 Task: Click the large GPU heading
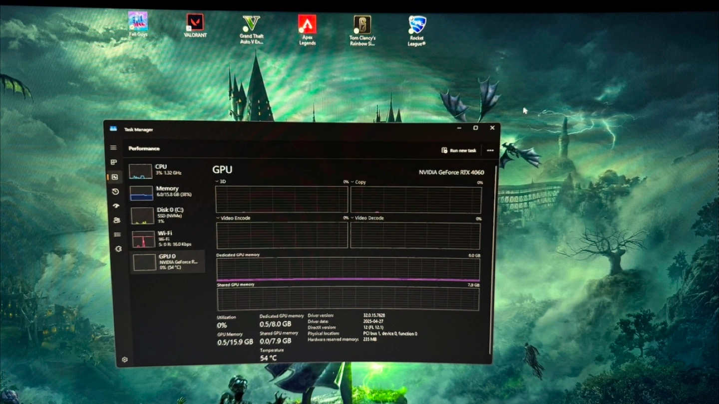point(222,170)
